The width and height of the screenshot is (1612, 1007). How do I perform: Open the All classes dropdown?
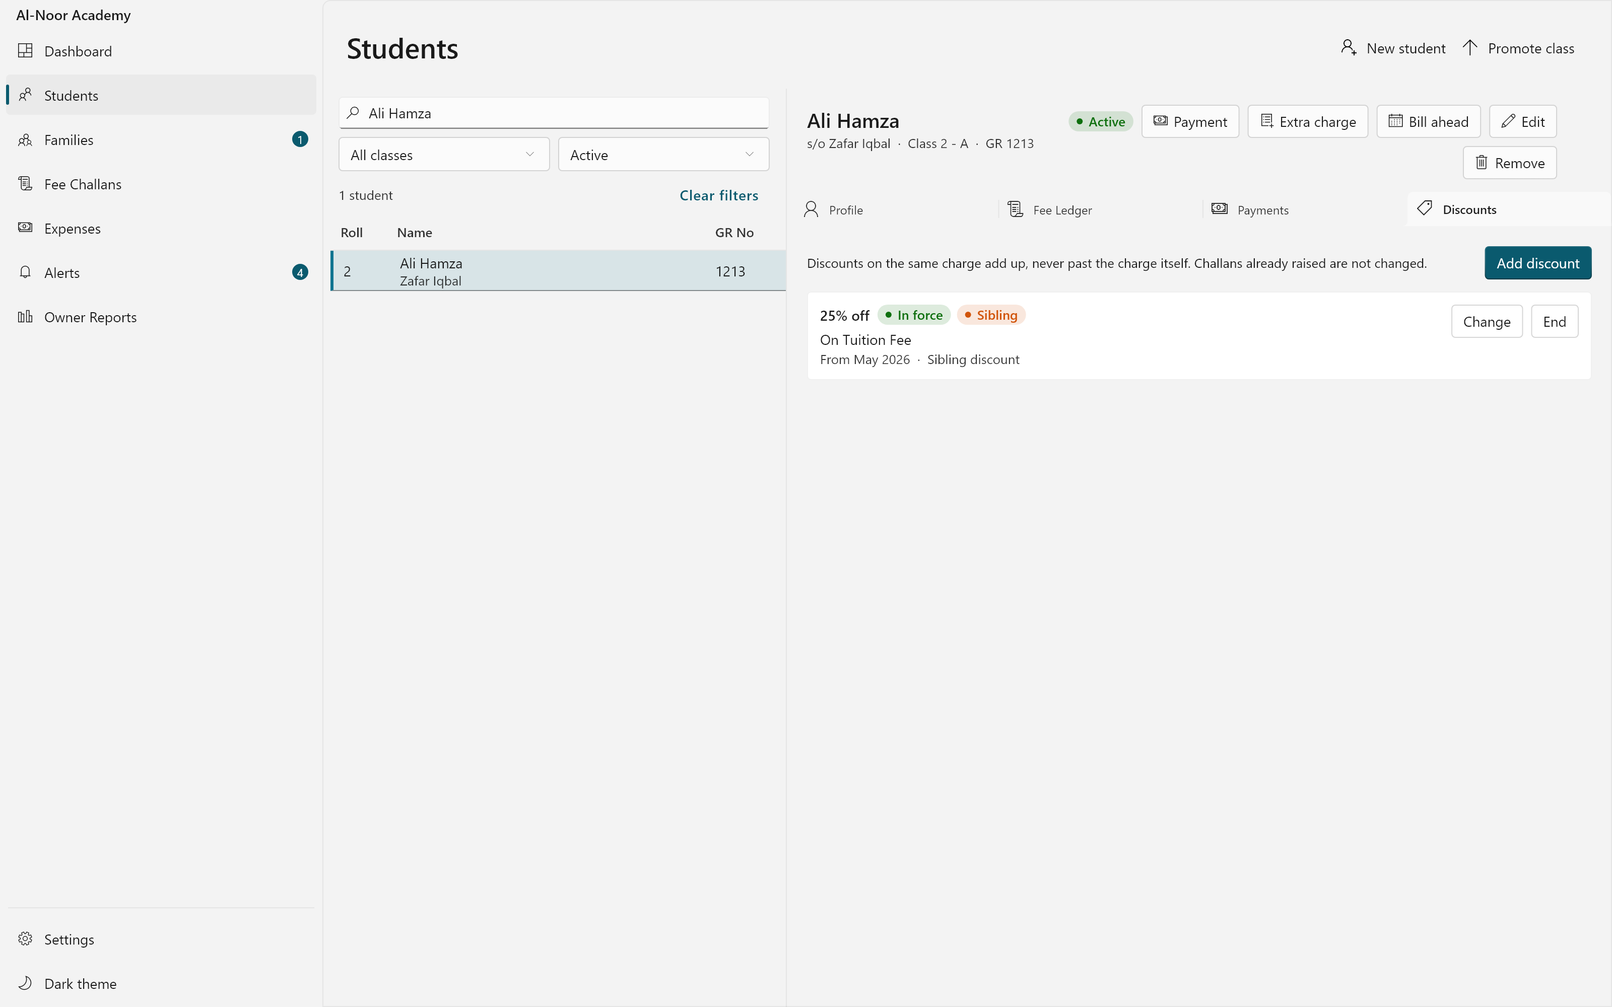(x=444, y=155)
